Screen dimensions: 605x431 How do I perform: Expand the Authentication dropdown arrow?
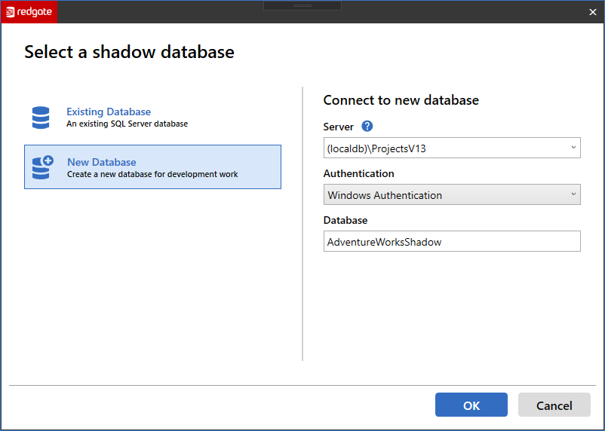tap(573, 194)
